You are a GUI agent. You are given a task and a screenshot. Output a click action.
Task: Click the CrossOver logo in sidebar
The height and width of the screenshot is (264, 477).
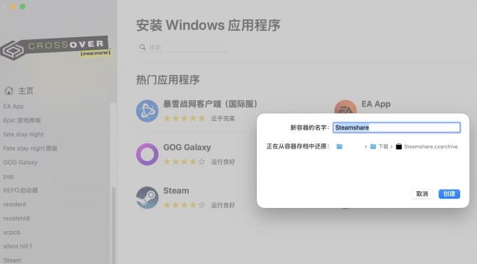pyautogui.click(x=55, y=48)
